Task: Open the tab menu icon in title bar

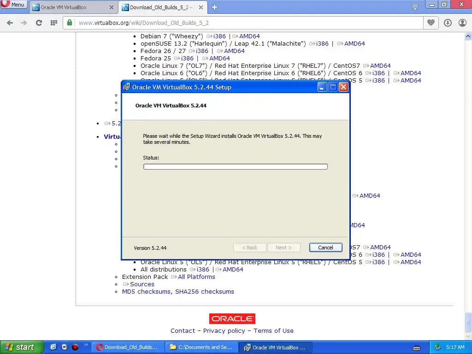Action: coord(415,7)
